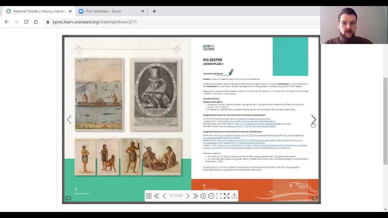This screenshot has height=218, width=388.
Task: Go to next page in the viewer toolbar
Action: [x=188, y=196]
